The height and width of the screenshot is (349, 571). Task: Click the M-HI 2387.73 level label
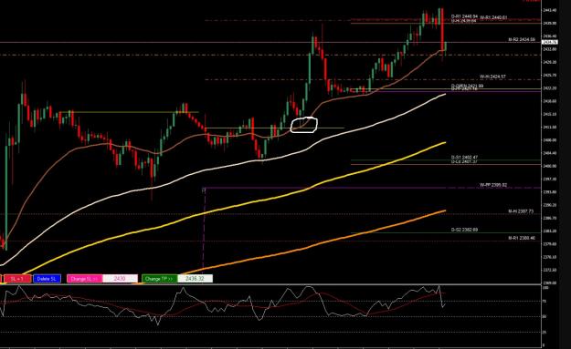pyautogui.click(x=521, y=211)
